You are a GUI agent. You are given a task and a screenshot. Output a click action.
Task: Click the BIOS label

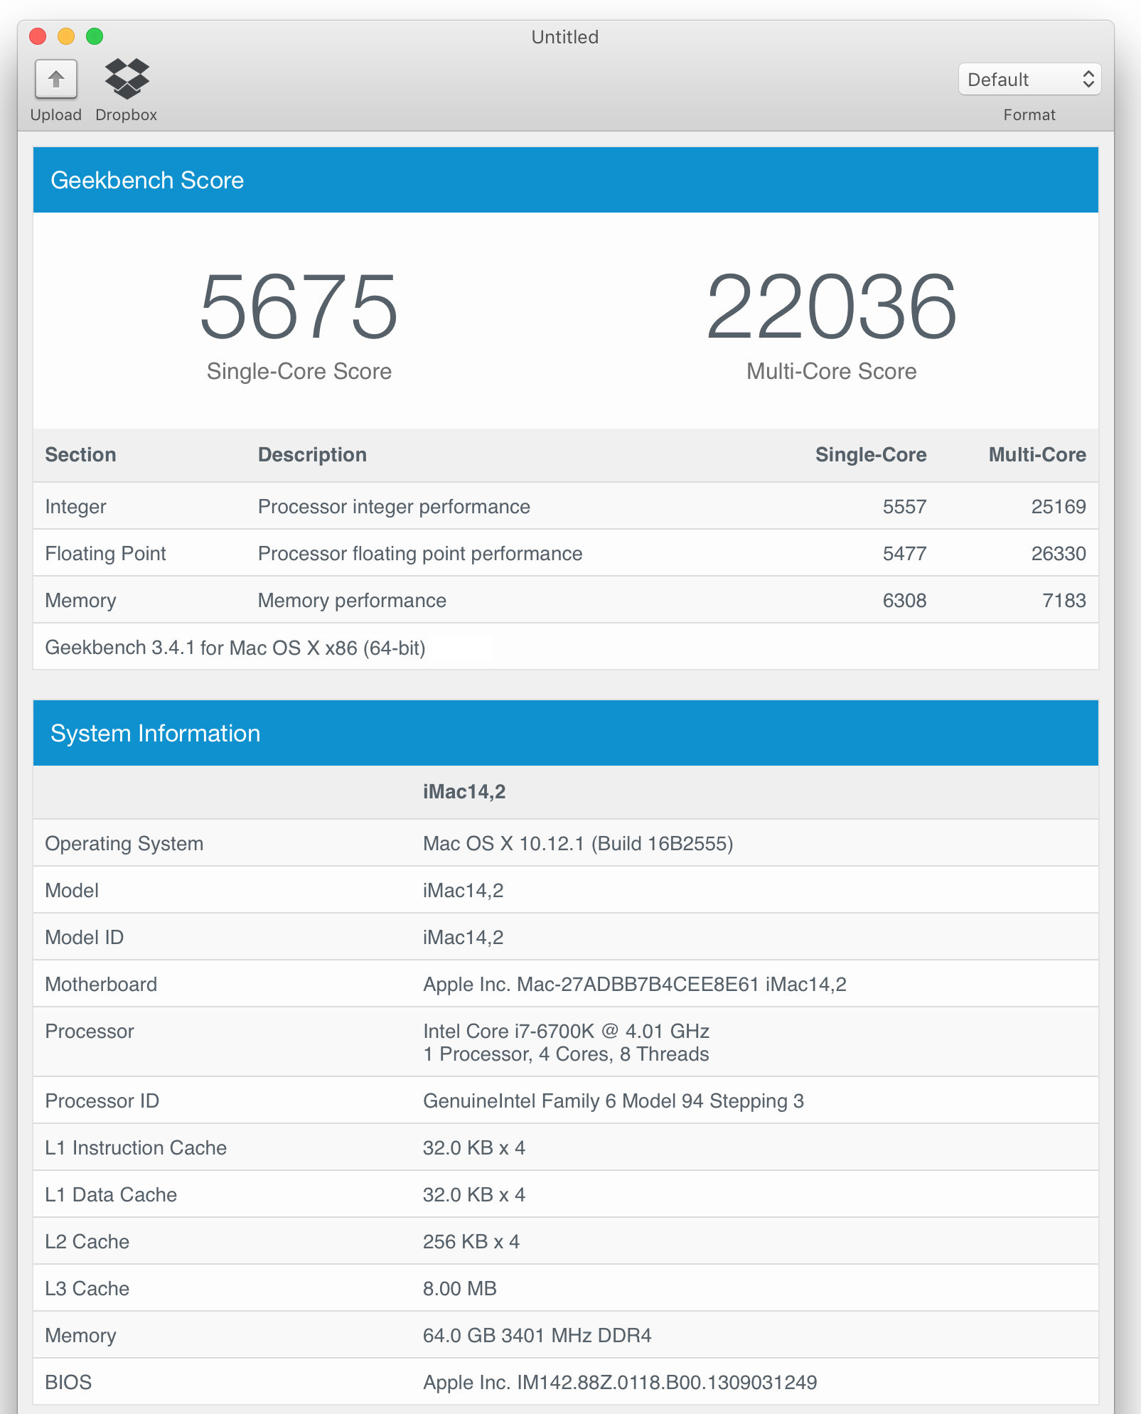click(68, 1383)
